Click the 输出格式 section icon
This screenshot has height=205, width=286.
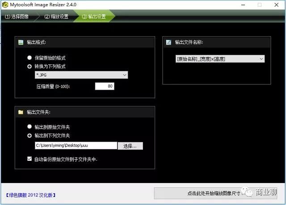tap(21, 42)
